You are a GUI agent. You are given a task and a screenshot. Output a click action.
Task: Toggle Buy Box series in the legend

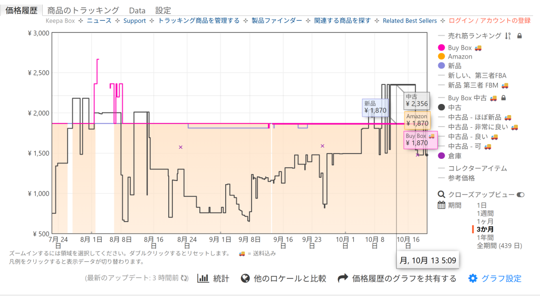tap(459, 48)
